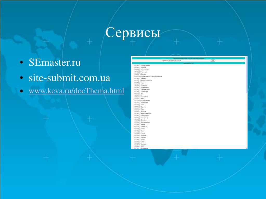Click the Страница URL input field
Screen dimensions: 266x199
click(x=189, y=60)
